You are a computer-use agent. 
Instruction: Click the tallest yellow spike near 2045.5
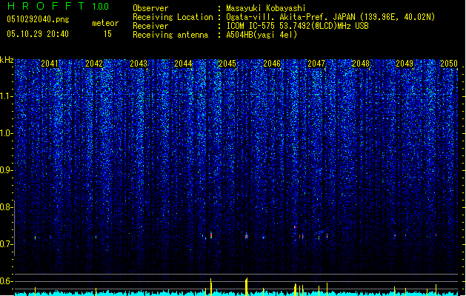click(x=247, y=287)
